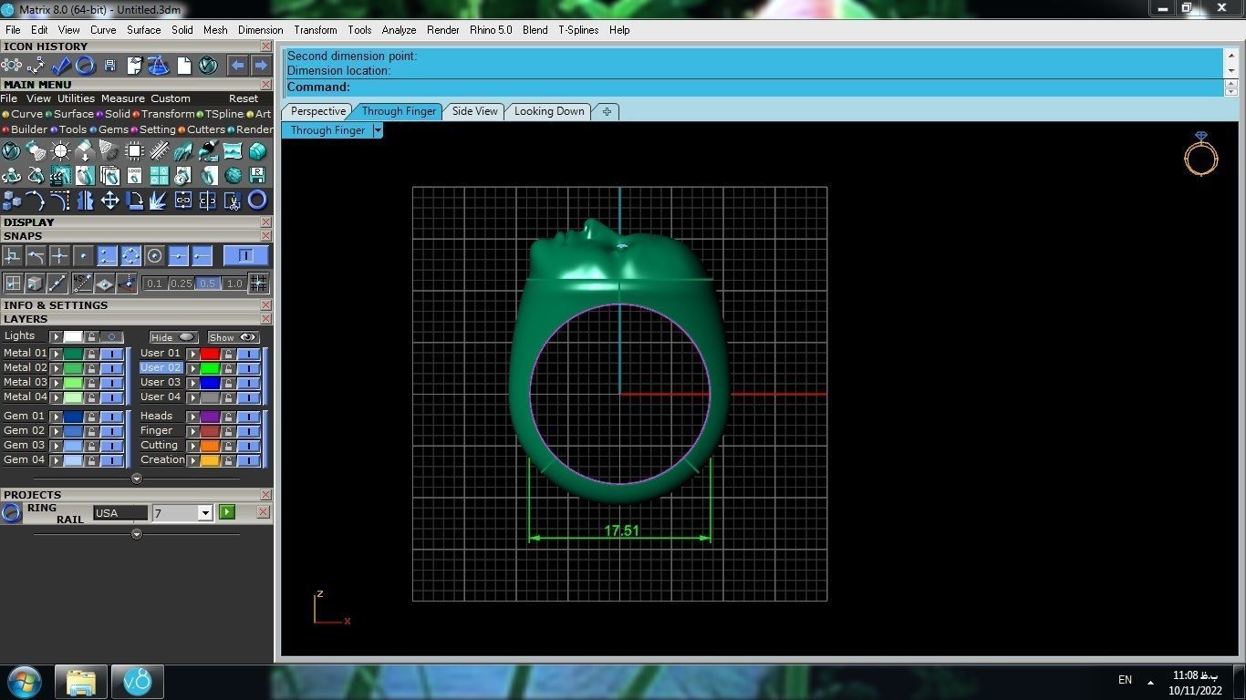Click the Cutters category in Main Menu
The height and width of the screenshot is (700, 1246).
coord(202,129)
